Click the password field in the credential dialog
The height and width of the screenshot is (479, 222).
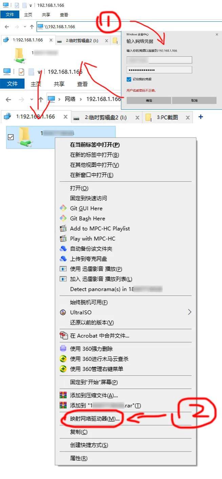pyautogui.click(x=159, y=70)
